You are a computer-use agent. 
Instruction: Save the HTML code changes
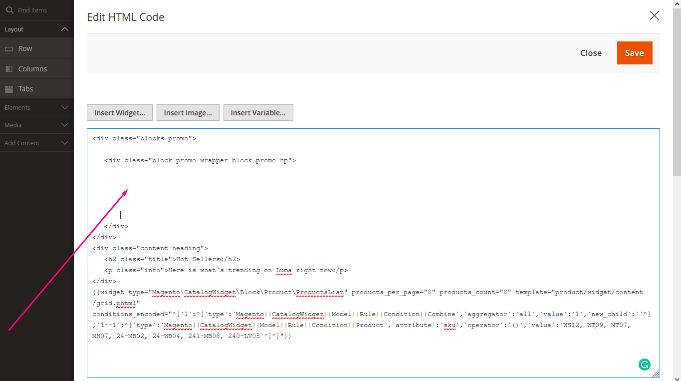click(635, 52)
